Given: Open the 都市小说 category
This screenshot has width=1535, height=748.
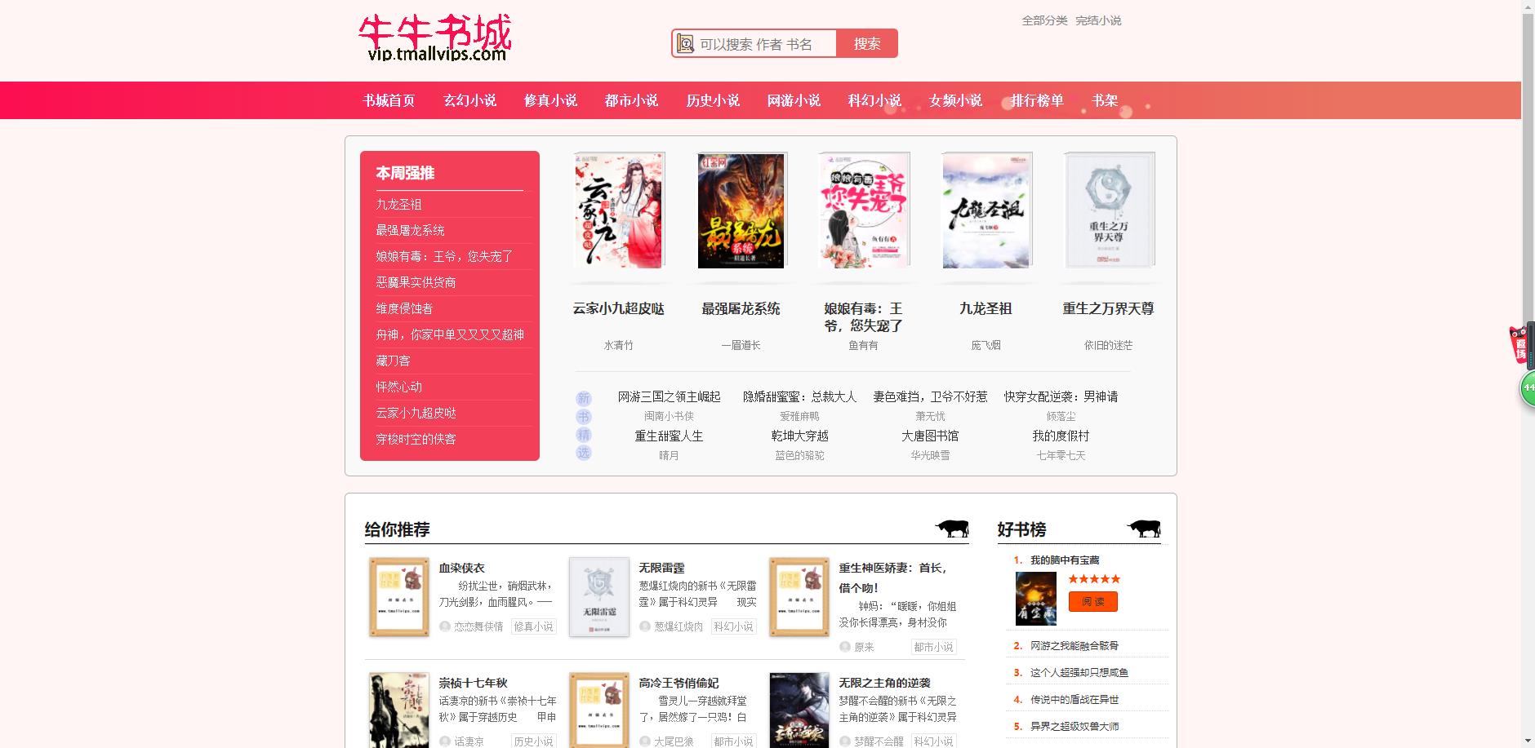Looking at the screenshot, I should (x=631, y=100).
